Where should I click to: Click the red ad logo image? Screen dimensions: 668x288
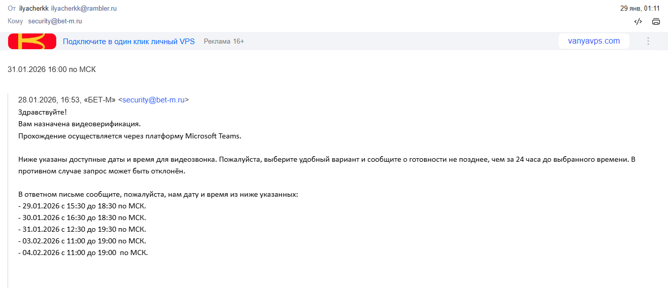coord(32,41)
